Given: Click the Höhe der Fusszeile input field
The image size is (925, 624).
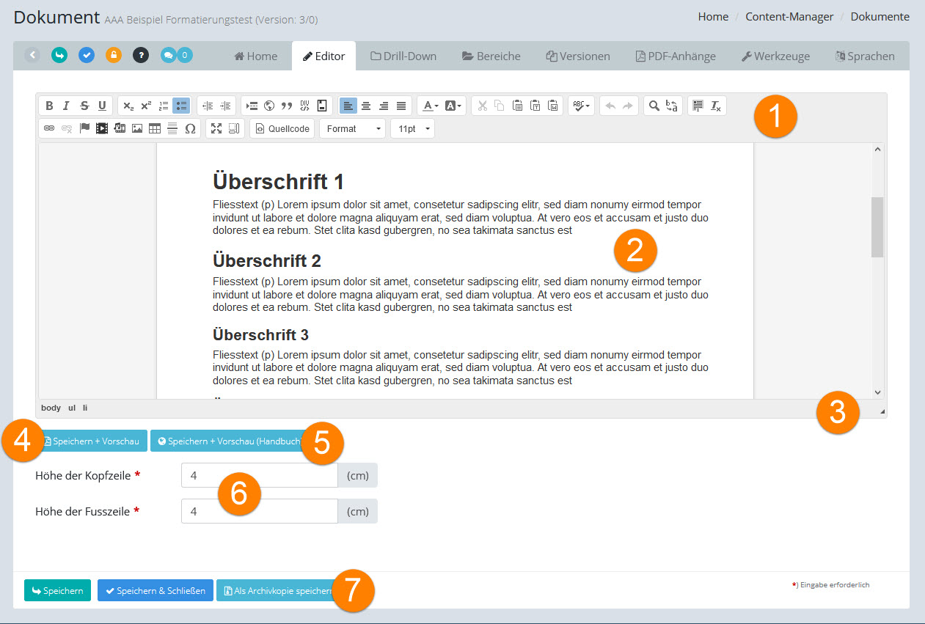Looking at the screenshot, I should [x=259, y=511].
